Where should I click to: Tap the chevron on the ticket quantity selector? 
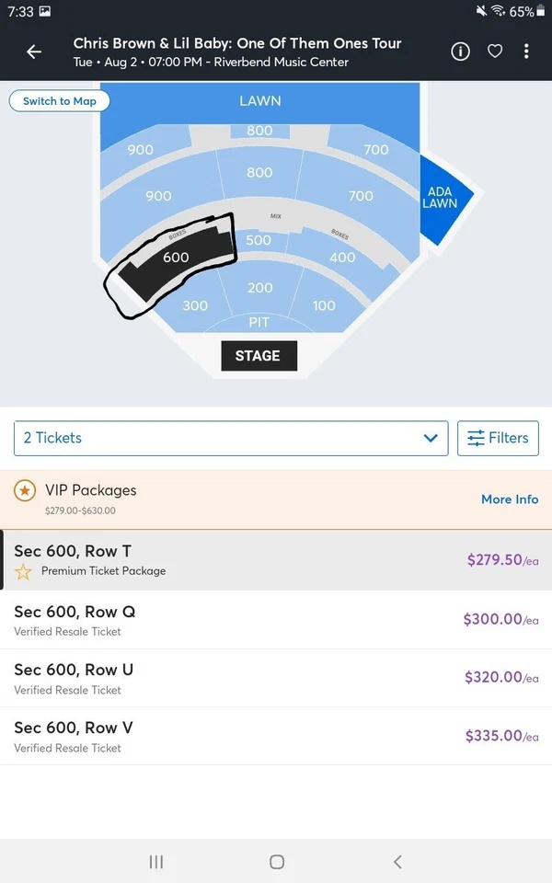click(x=430, y=439)
